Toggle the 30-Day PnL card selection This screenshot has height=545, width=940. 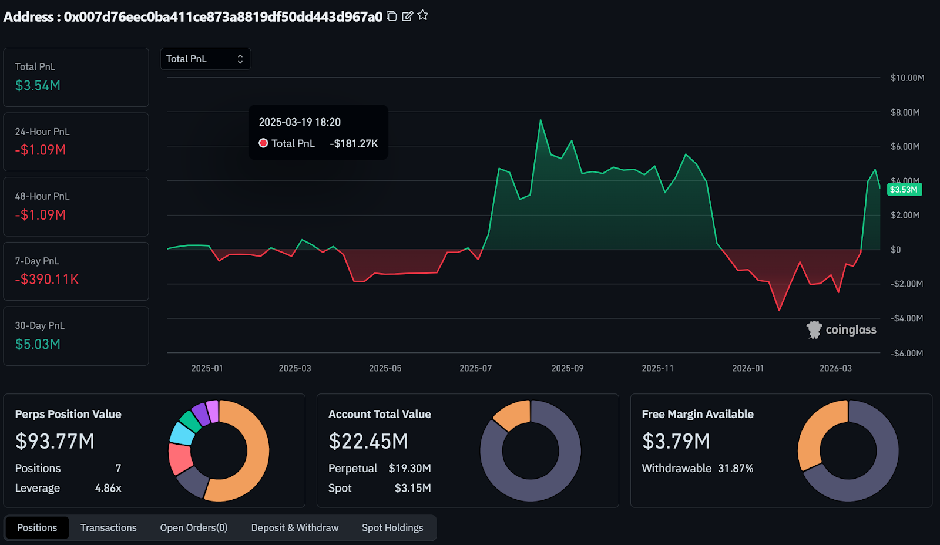pyautogui.click(x=76, y=335)
